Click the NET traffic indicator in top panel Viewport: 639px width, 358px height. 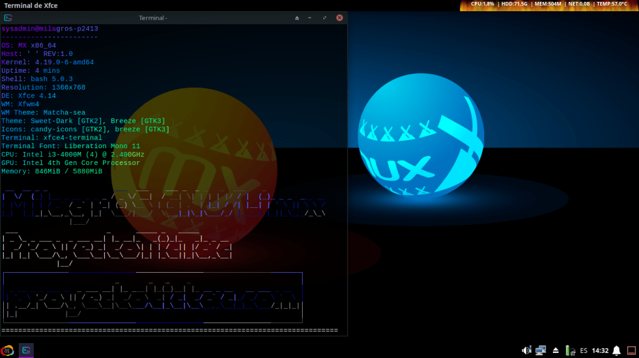pyautogui.click(x=579, y=4)
